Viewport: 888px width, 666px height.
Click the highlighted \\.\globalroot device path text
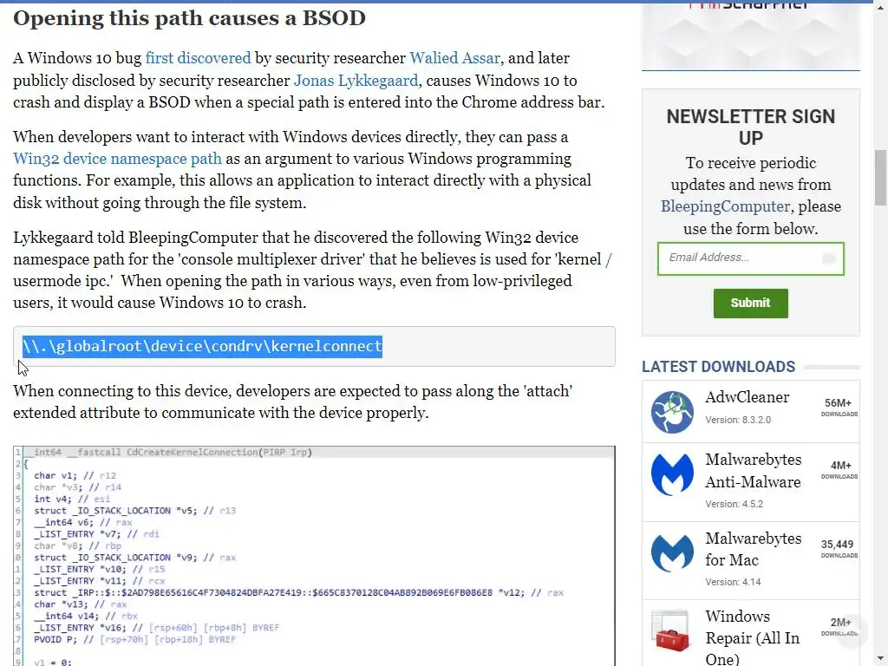pos(202,346)
